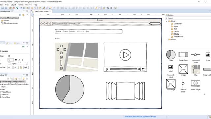Click the lock aspect ratio icon

click(x=21, y=67)
